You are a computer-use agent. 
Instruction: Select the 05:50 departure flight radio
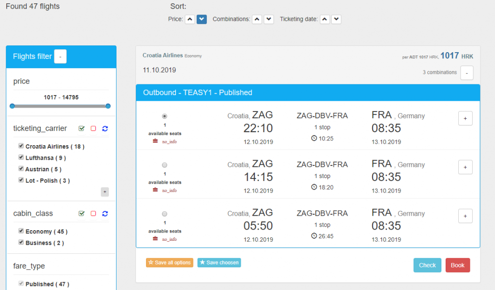pos(164,214)
